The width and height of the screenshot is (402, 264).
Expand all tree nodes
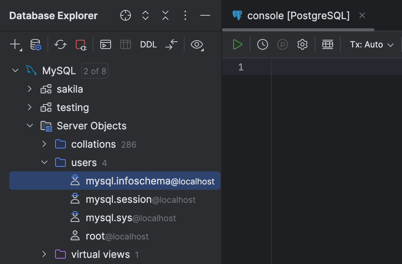point(145,15)
